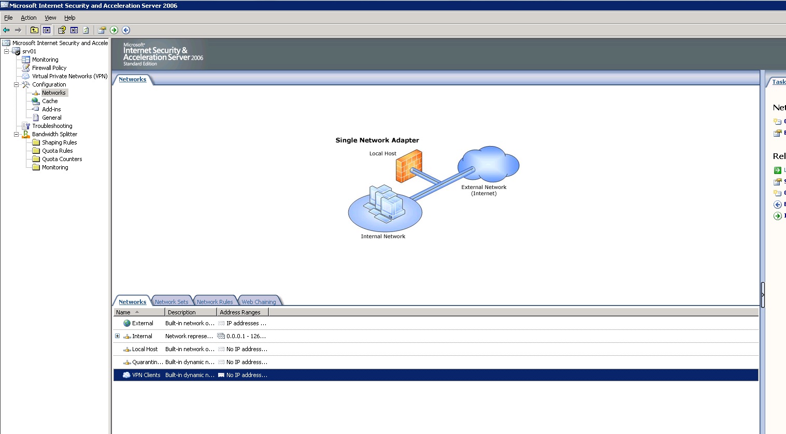786x434 pixels.
Task: Switch to the Network Rules tab
Action: 215,302
